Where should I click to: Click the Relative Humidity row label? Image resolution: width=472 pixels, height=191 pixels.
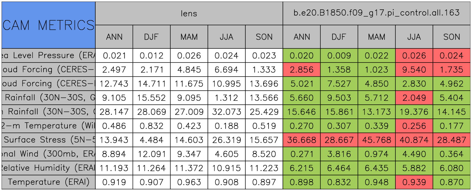click(x=48, y=168)
